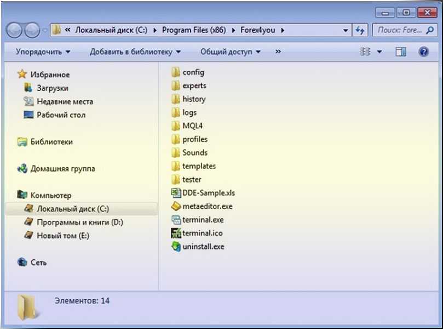Select the uninstall.exe icon

[176, 247]
